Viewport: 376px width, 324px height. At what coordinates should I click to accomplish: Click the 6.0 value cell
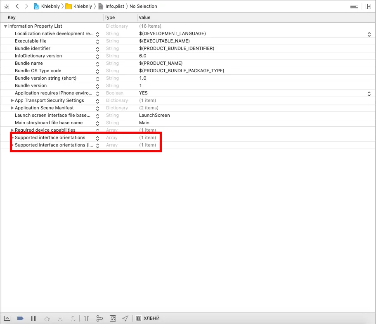click(x=143, y=56)
